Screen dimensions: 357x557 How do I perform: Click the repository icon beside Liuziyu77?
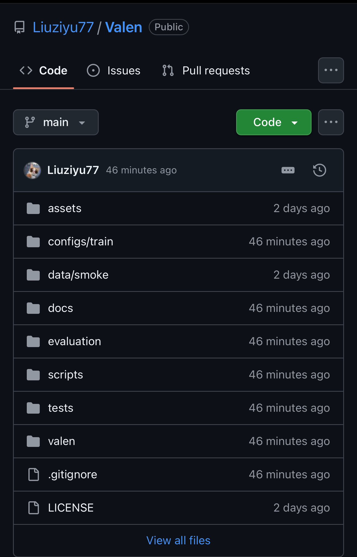coord(20,27)
